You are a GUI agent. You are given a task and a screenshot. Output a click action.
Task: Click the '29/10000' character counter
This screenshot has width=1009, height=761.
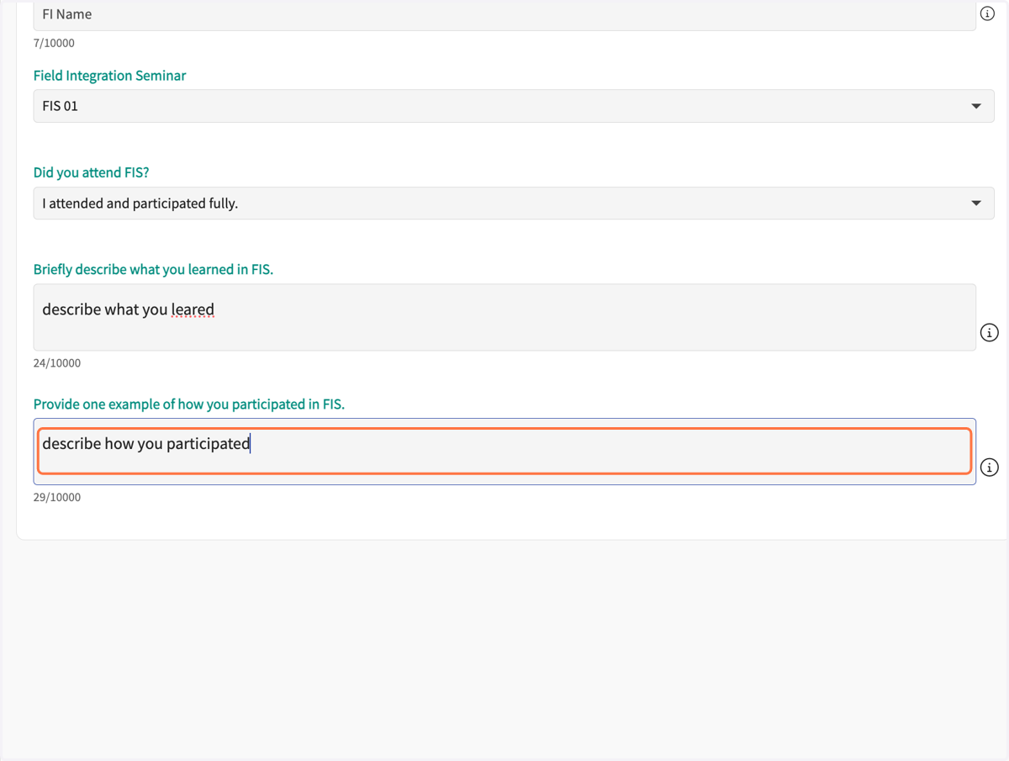pos(57,497)
